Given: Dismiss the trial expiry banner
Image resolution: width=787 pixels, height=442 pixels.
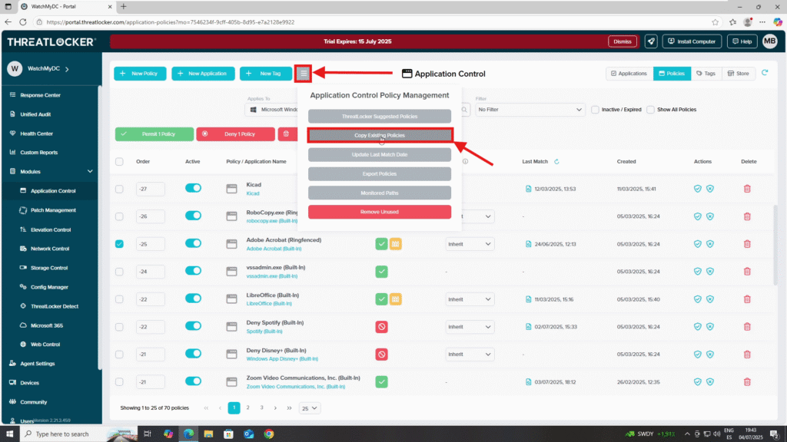Looking at the screenshot, I should [623, 41].
